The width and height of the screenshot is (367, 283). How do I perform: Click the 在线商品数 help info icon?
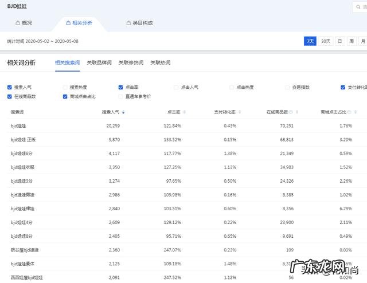[x=291, y=112]
